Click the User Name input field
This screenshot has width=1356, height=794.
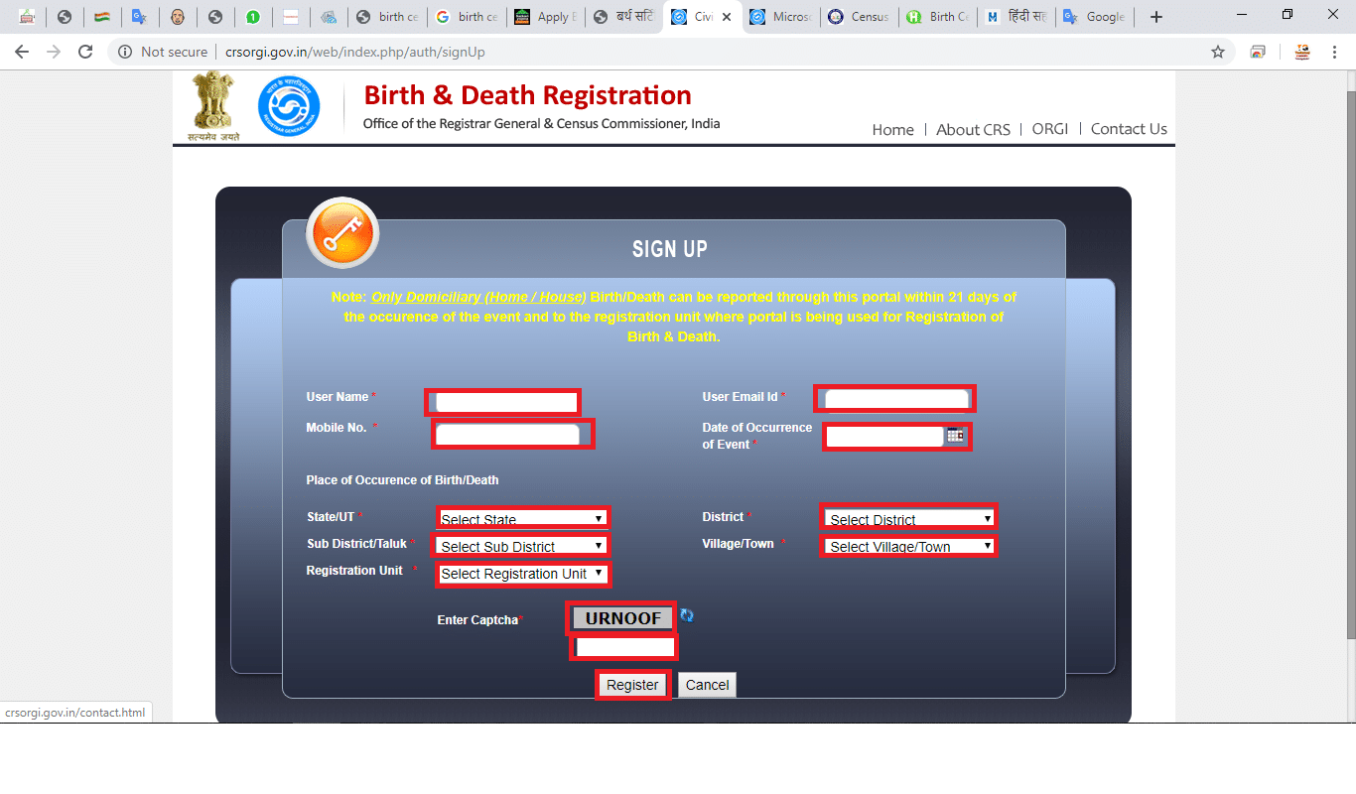[506, 402]
